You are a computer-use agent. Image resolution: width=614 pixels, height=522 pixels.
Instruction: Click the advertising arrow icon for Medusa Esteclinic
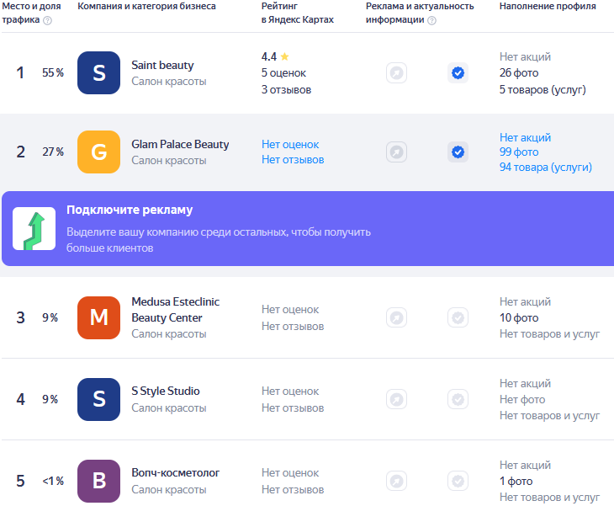point(397,317)
